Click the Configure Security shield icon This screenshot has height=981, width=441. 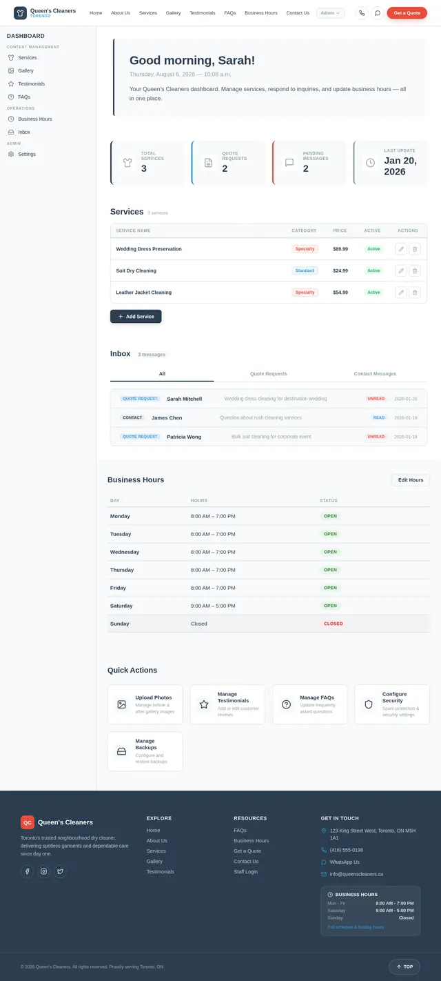click(x=369, y=704)
